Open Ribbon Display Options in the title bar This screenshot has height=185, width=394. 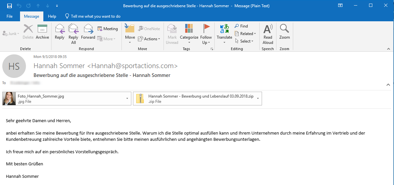pos(340,6)
